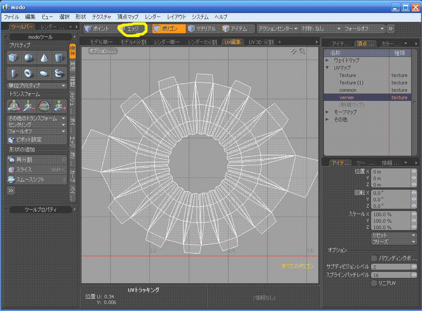Enable the バウンディングボ checkbox

374,258
